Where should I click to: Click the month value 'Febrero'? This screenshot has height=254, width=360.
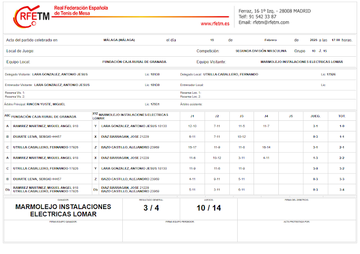(270, 40)
